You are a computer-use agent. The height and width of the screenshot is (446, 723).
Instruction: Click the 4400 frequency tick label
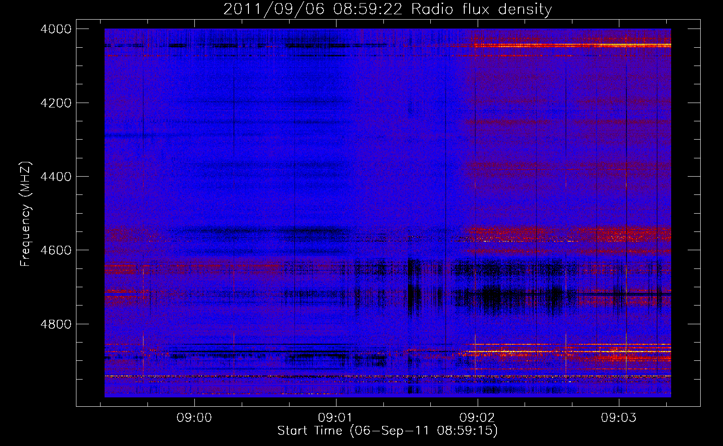pos(56,177)
